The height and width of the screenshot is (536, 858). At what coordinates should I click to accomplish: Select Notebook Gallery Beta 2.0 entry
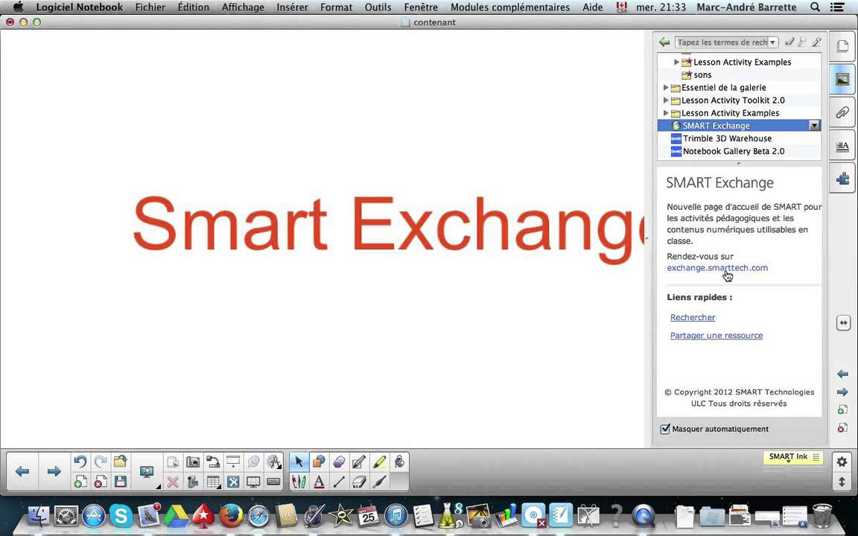(x=733, y=151)
